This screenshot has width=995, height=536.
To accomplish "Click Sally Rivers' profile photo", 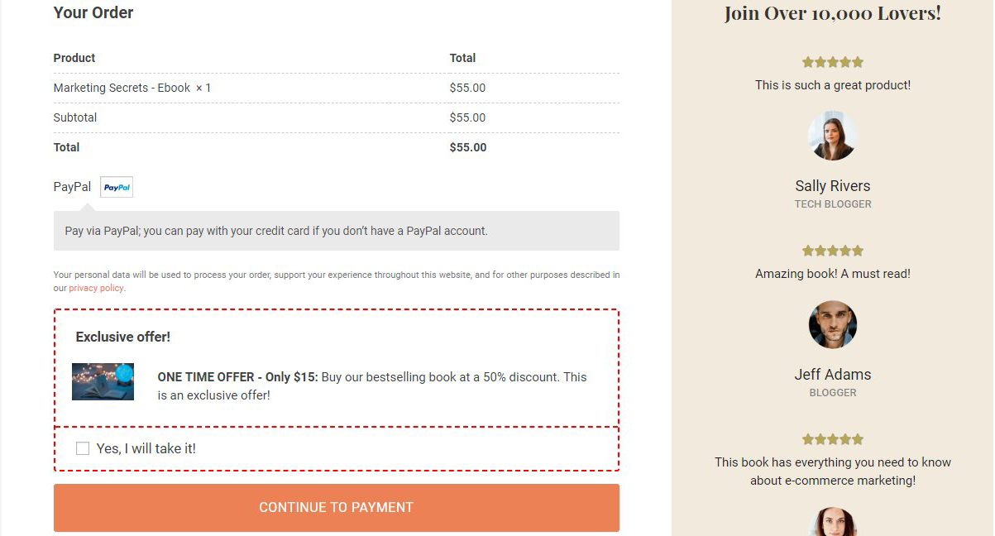I will click(x=832, y=136).
